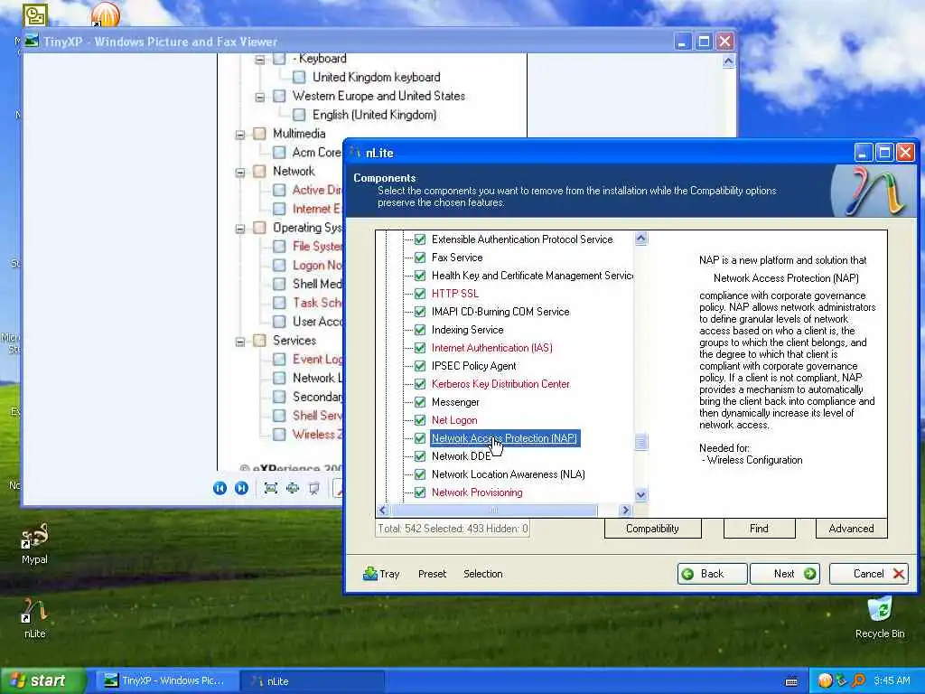Open the nLite desktop shortcut

34,618
